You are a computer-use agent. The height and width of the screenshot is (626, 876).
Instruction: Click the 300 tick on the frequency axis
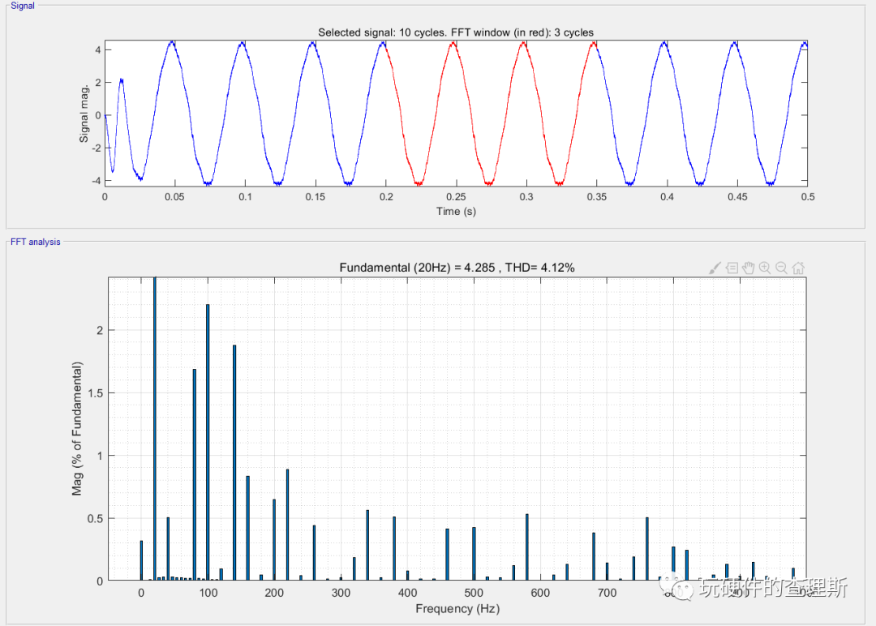coord(341,593)
